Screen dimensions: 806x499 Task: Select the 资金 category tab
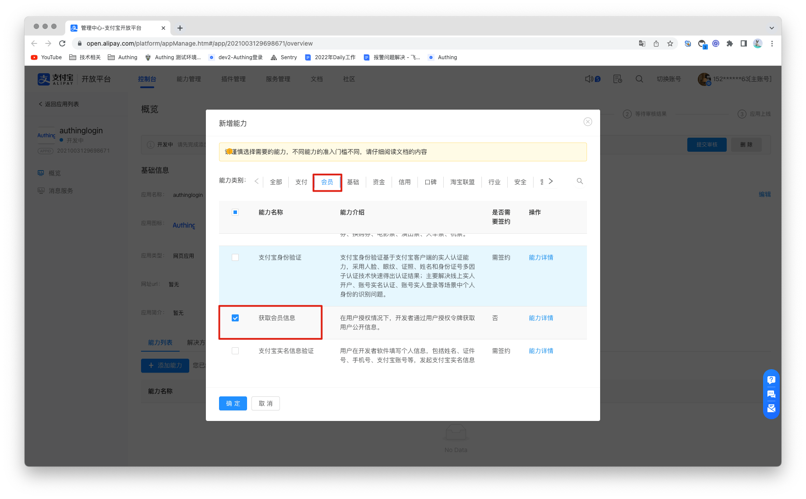pyautogui.click(x=378, y=182)
